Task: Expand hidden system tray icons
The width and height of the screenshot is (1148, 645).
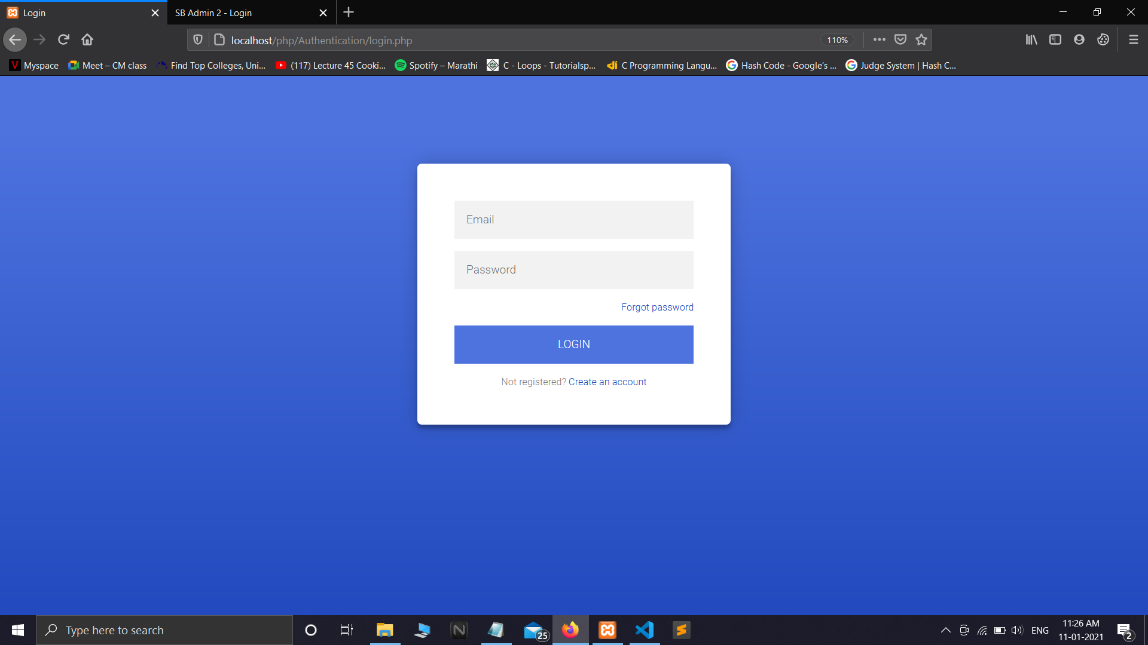Action: 945,629
